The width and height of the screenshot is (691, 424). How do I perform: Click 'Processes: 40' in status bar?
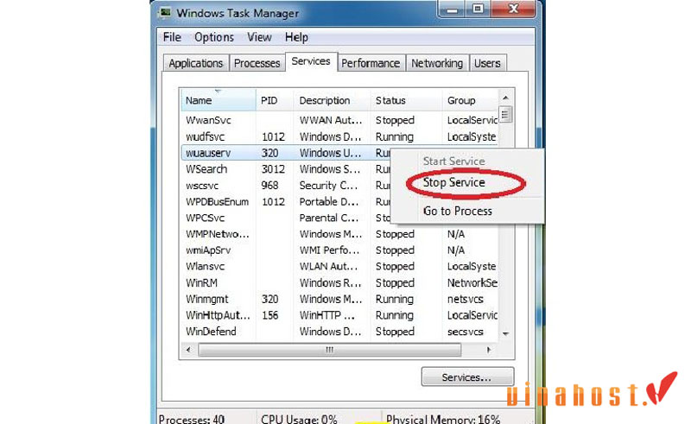click(191, 419)
